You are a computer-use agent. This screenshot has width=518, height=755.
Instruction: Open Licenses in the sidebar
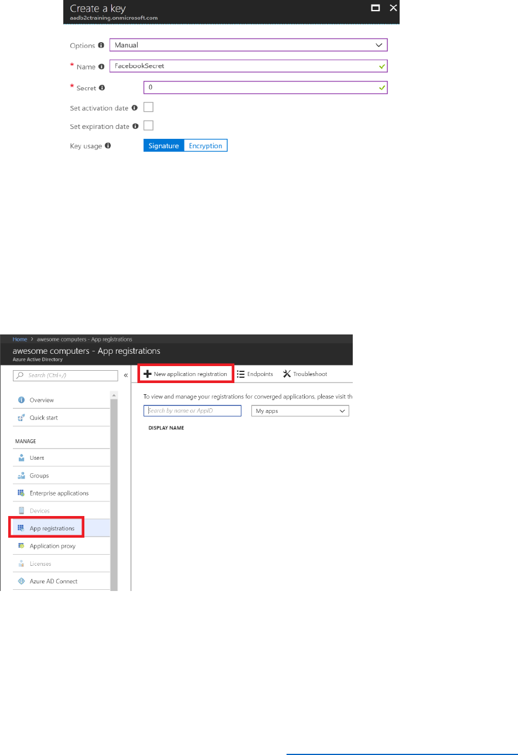[61, 563]
